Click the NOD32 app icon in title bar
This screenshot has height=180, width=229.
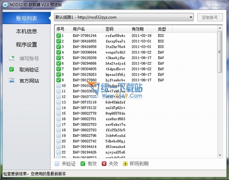5,5
